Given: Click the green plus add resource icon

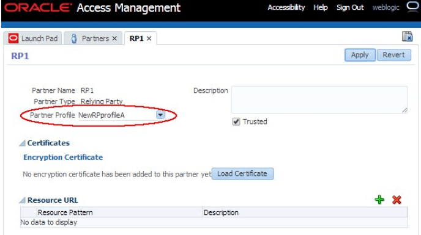Looking at the screenshot, I should point(379,200).
